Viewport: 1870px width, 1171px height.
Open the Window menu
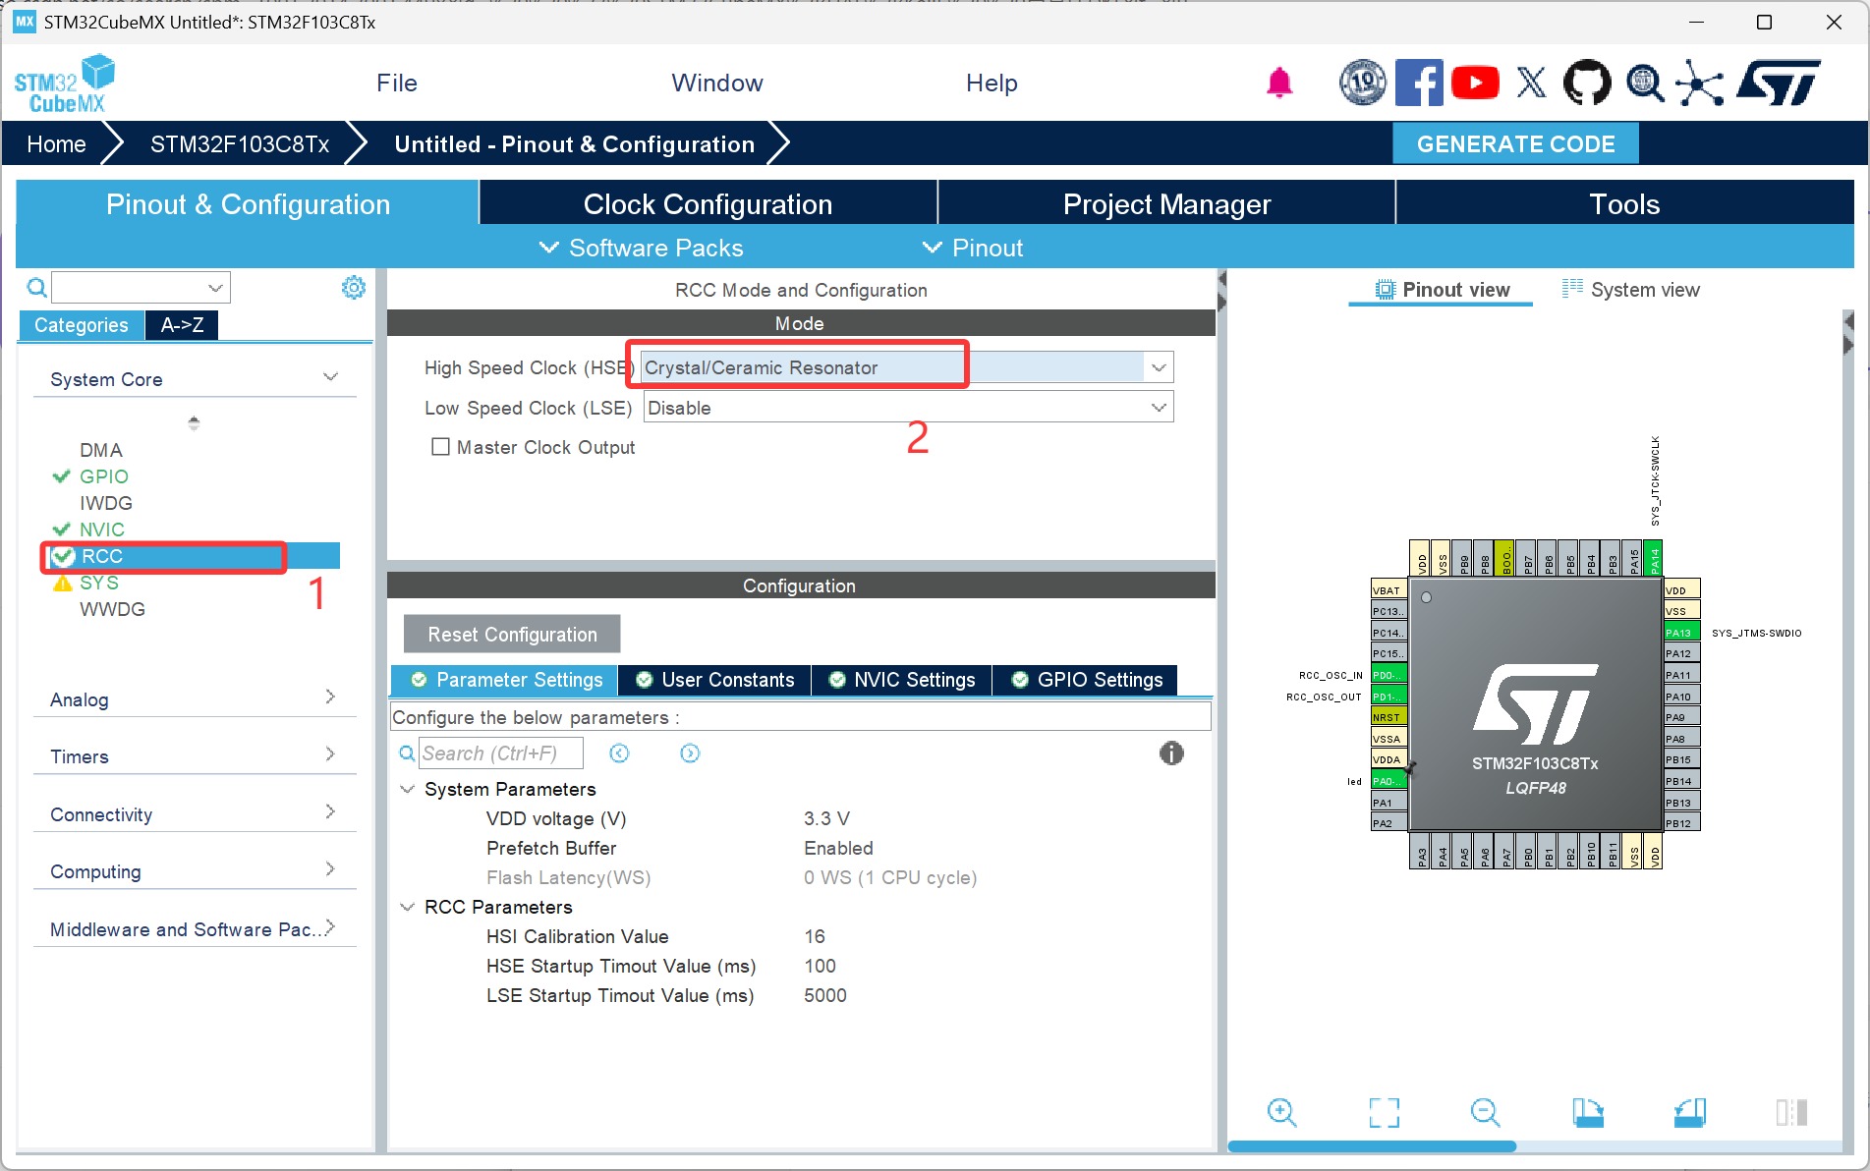click(716, 83)
